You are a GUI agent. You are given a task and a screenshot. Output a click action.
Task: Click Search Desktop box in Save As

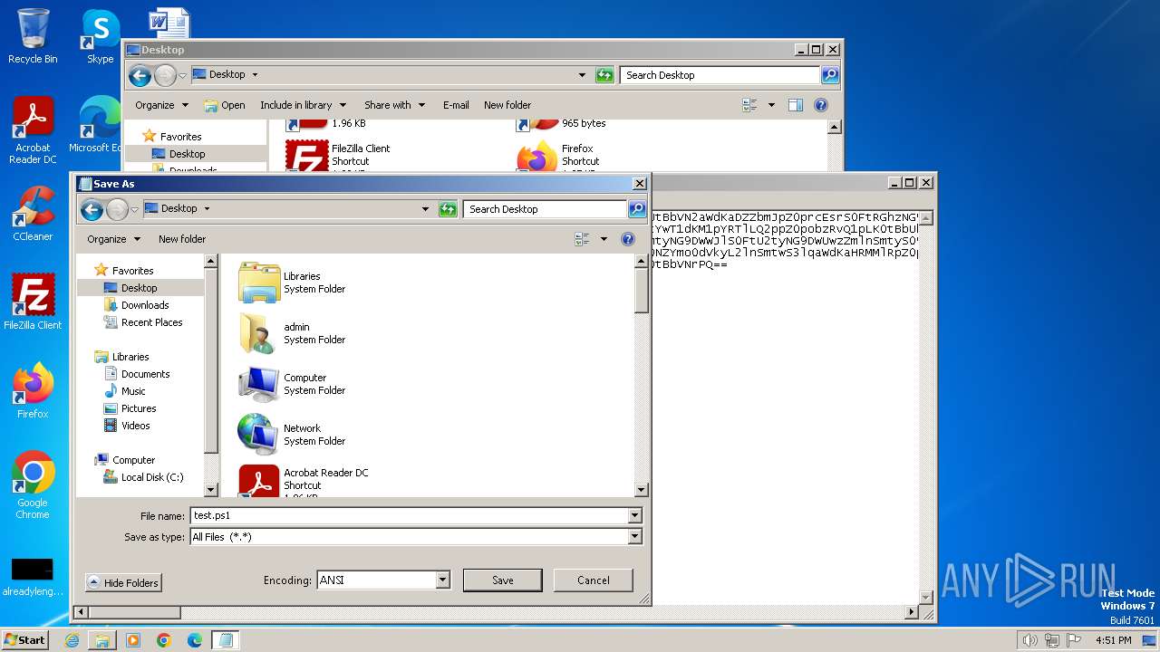[546, 209]
